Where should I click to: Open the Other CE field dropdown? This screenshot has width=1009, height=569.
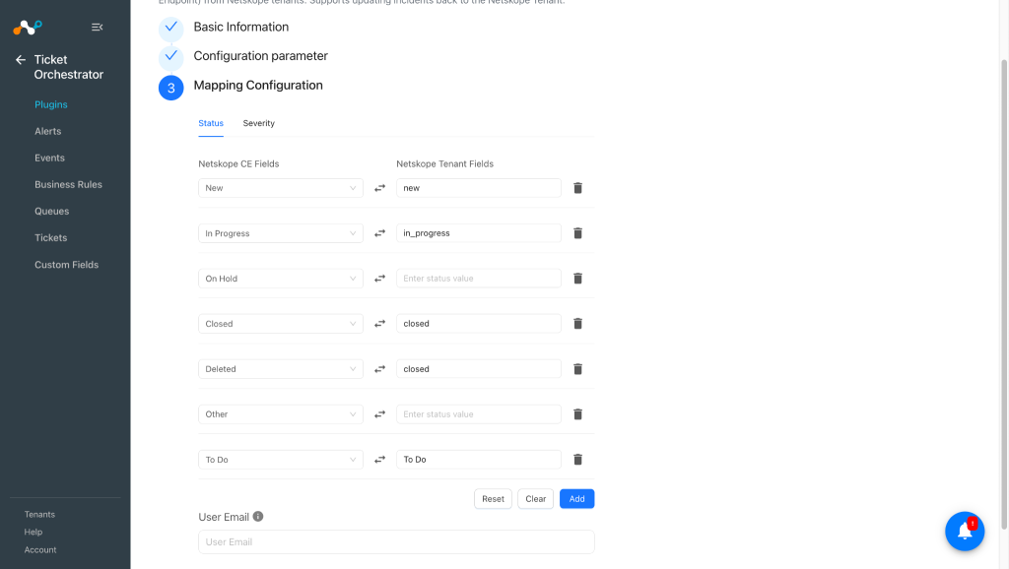pyautogui.click(x=281, y=414)
